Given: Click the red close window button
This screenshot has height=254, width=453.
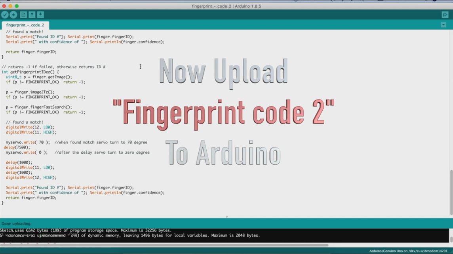Looking at the screenshot, I should pyautogui.click(x=4, y=6).
